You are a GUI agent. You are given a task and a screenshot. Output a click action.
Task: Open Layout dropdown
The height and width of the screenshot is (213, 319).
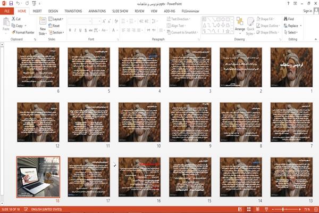[x=56, y=19]
